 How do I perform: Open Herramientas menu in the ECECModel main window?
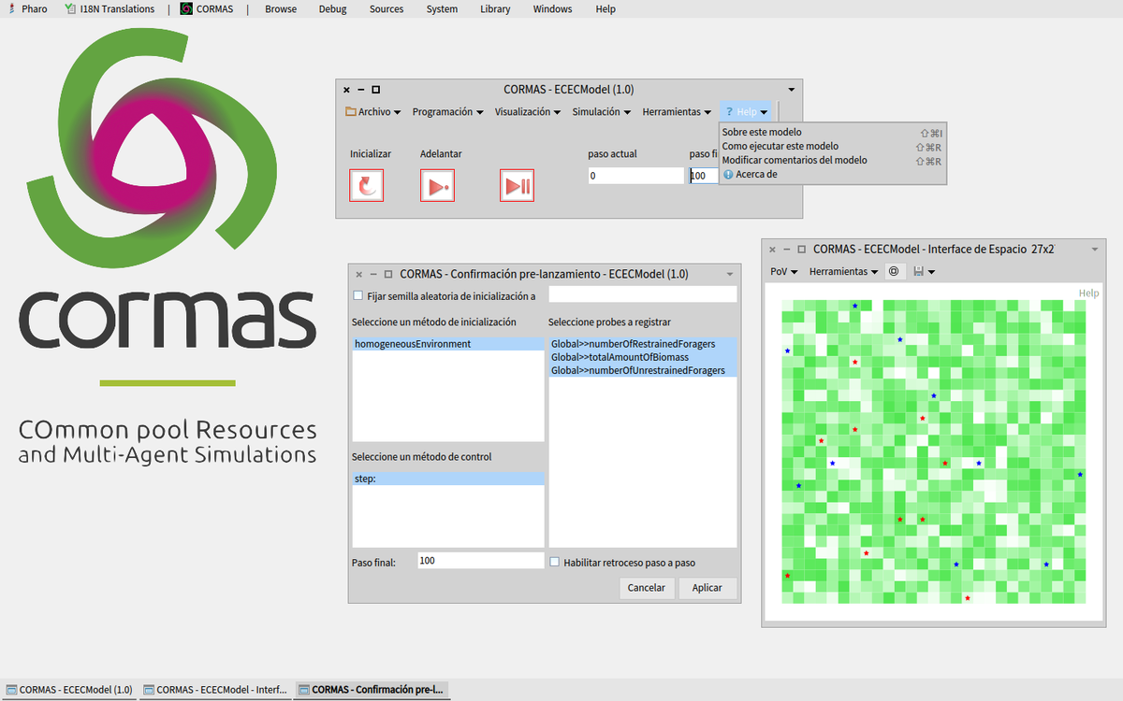(x=677, y=111)
